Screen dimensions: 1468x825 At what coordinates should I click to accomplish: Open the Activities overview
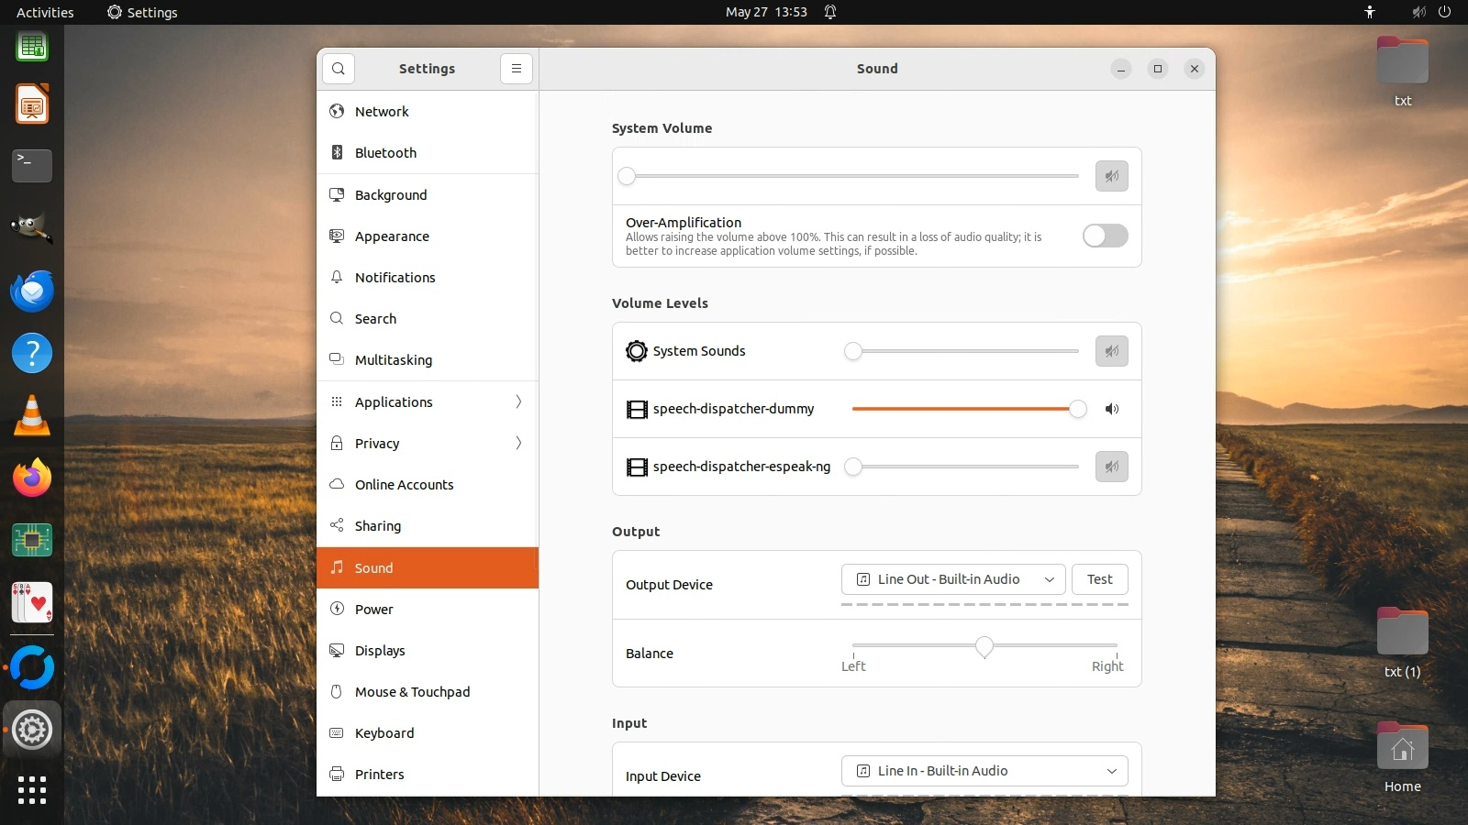pos(45,12)
